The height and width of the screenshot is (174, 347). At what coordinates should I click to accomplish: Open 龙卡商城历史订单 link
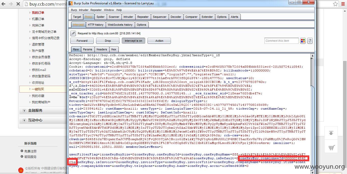click(44, 32)
